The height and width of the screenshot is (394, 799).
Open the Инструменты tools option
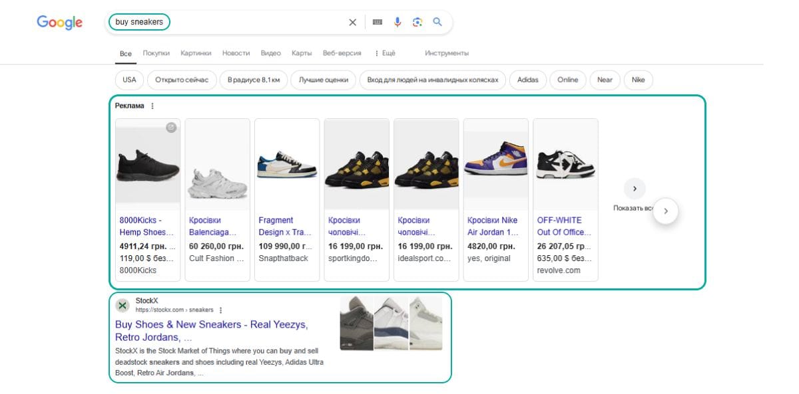(447, 53)
